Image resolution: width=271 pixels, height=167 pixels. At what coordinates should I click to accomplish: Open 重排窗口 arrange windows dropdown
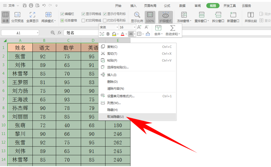pos(208,21)
